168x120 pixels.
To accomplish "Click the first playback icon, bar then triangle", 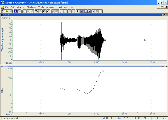I will click(x=78, y=11).
